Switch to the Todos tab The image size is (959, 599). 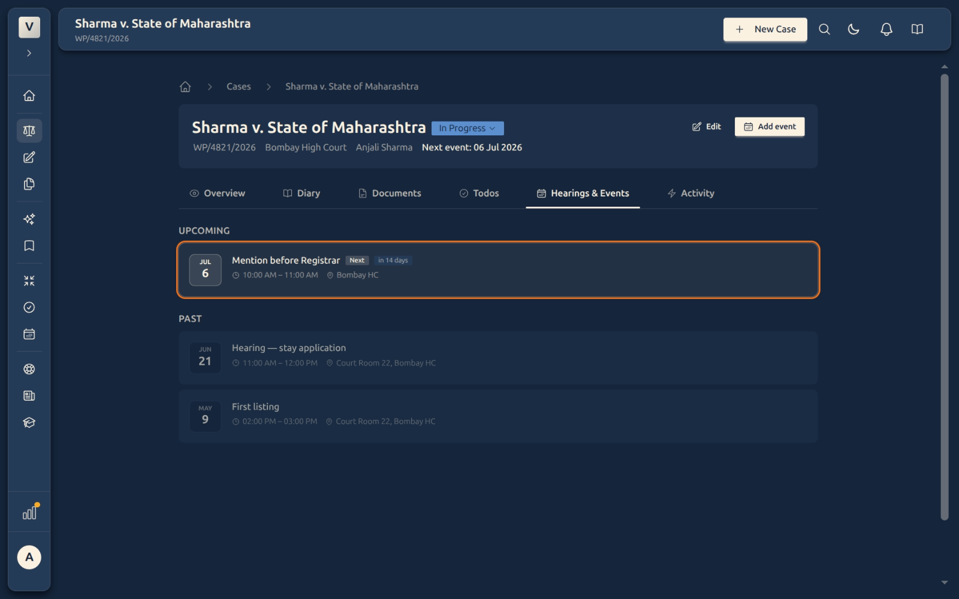pos(479,193)
